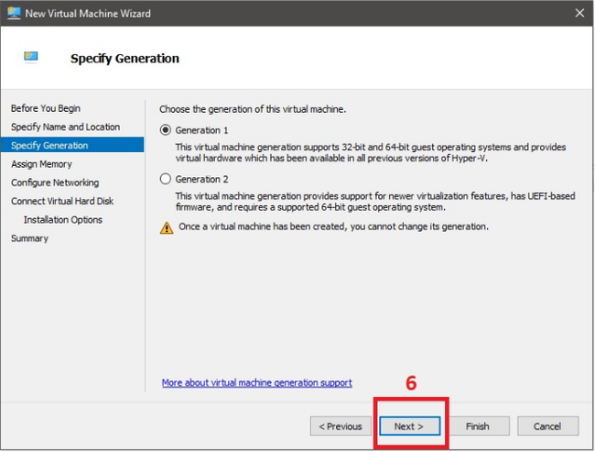
Task: Go back with the Previous button
Action: tap(341, 426)
